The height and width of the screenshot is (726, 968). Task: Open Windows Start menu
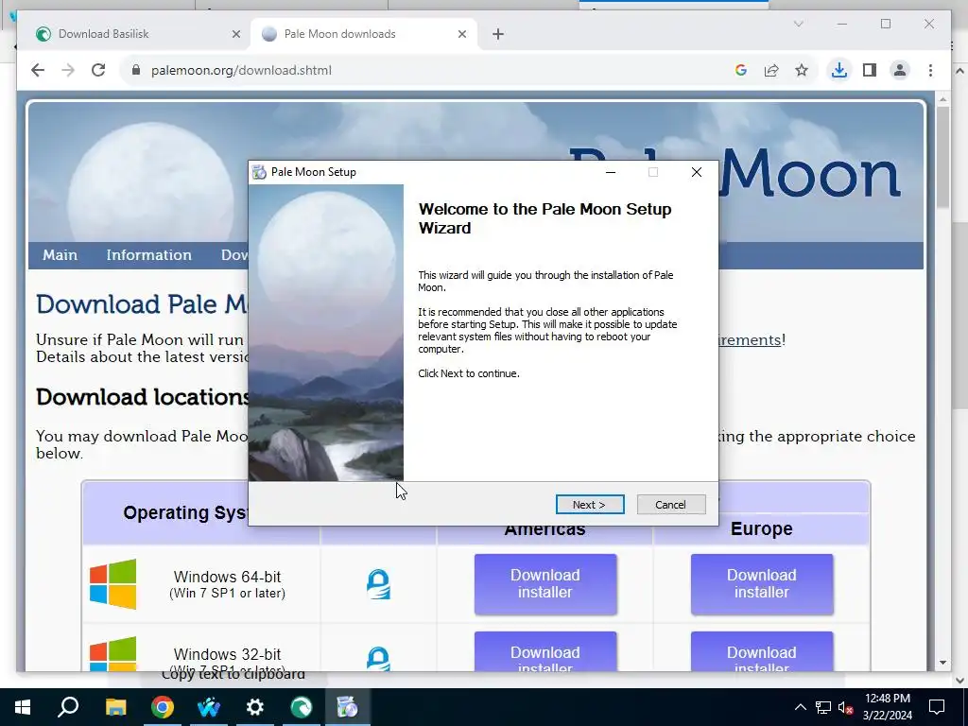click(x=23, y=707)
